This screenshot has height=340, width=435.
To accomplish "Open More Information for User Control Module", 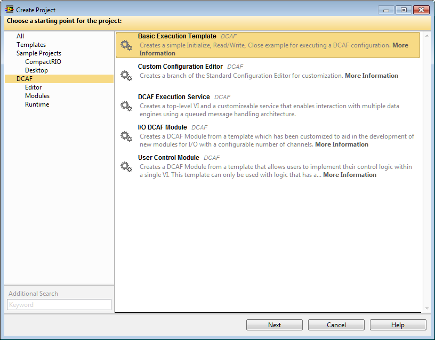I will pyautogui.click(x=350, y=175).
